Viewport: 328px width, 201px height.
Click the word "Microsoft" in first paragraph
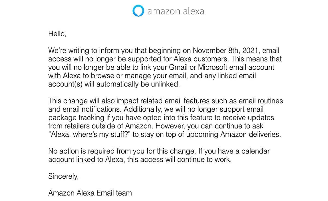pyautogui.click(x=209, y=67)
